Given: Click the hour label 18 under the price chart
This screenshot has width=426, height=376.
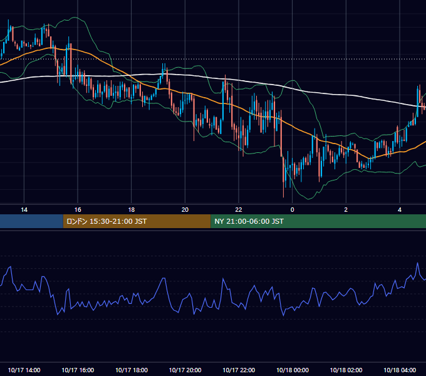Looking at the screenshot, I should click(132, 209).
